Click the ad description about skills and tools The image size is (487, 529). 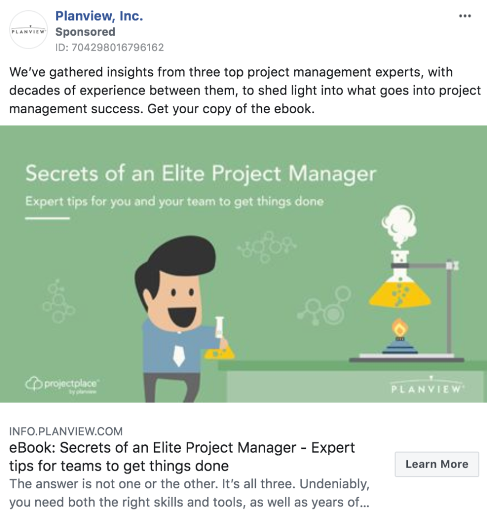[189, 493]
